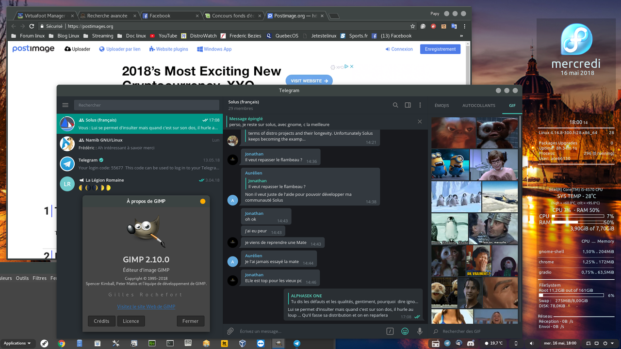Toggle the Telegram side panel icon

click(408, 105)
